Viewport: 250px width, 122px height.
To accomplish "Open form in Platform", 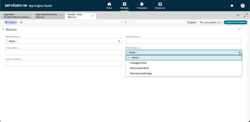I will click(236, 22).
